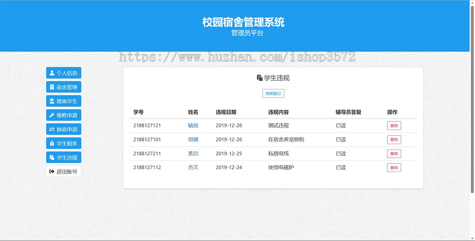475x241 pixels.
Task: Click the 违规日期 column header
Action: tap(226, 112)
